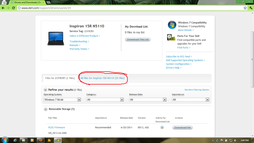Open the Release Date dropdown
This screenshot has width=254, height=143.
pos(148,100)
